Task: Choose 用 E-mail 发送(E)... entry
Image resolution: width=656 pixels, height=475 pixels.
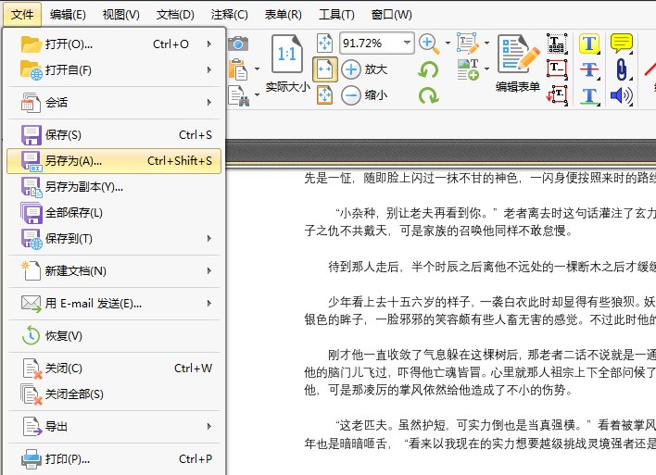Action: click(x=114, y=304)
